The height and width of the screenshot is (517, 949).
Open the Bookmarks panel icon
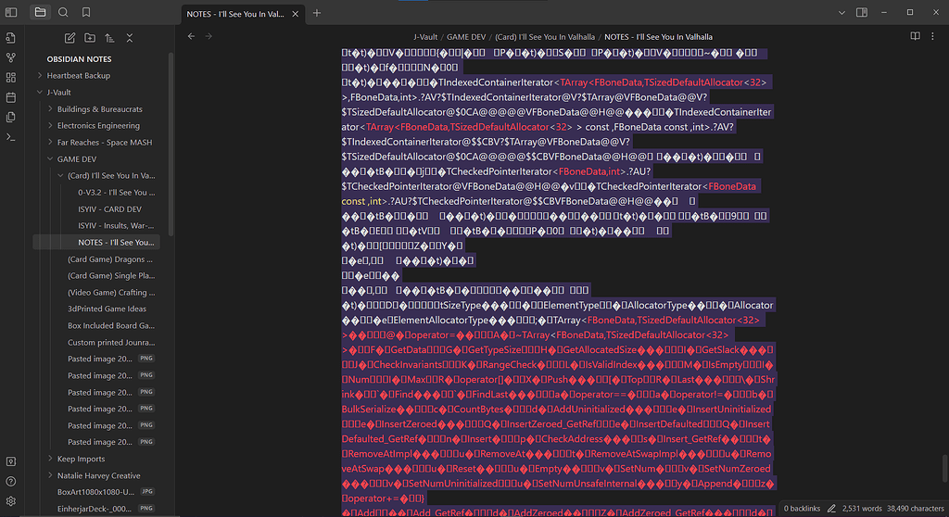(86, 13)
